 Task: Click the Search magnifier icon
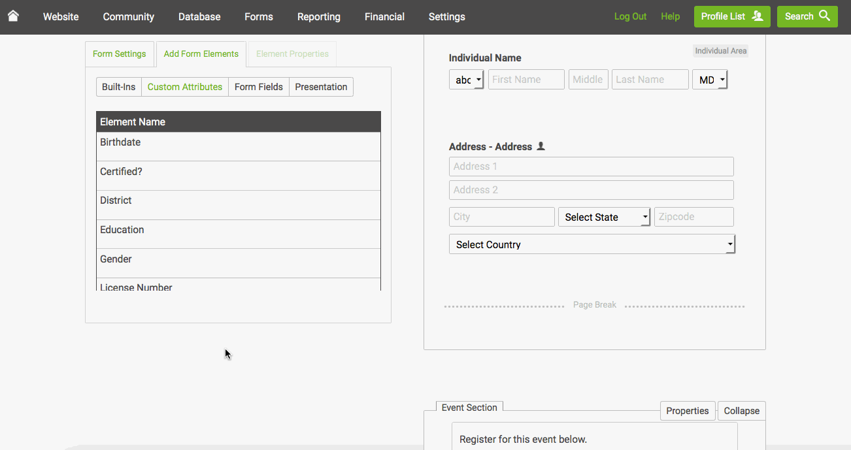[x=823, y=16]
